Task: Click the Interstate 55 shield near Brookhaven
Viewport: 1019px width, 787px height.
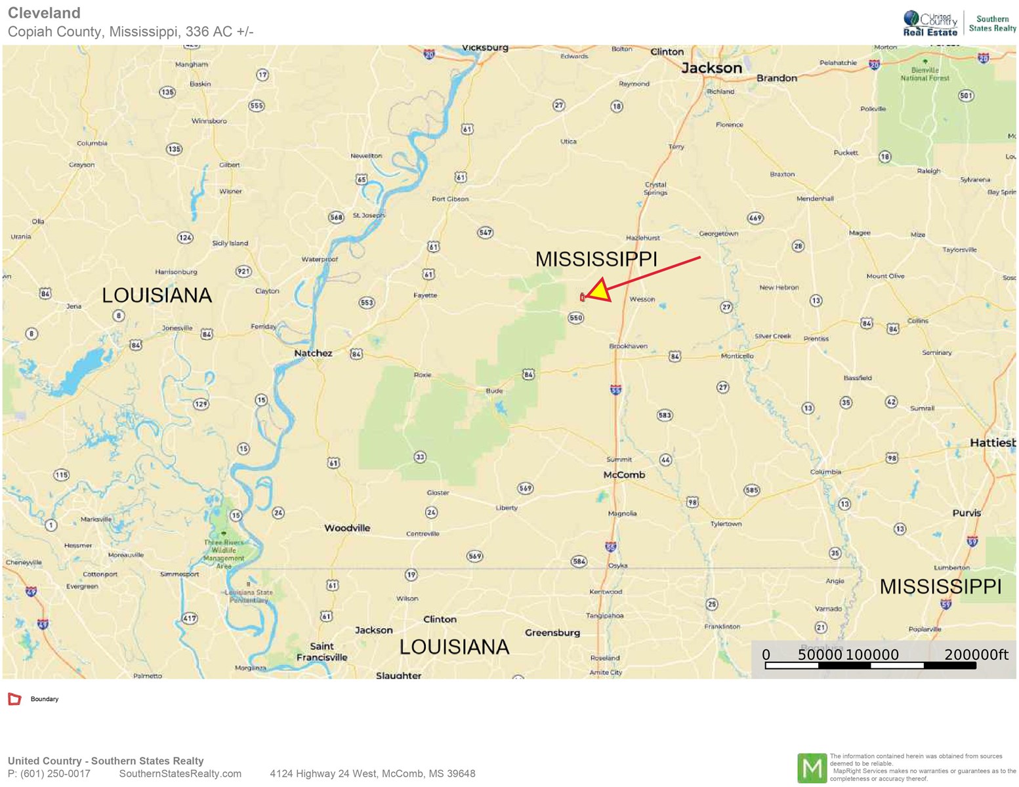Action: point(615,390)
